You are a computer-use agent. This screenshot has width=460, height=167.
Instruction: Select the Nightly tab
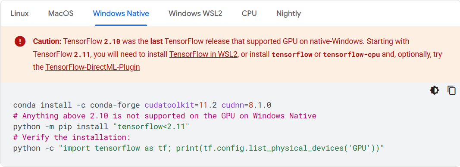point(289,13)
